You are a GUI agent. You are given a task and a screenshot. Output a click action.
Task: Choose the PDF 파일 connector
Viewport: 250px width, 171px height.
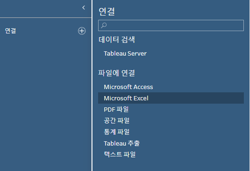pos(116,109)
